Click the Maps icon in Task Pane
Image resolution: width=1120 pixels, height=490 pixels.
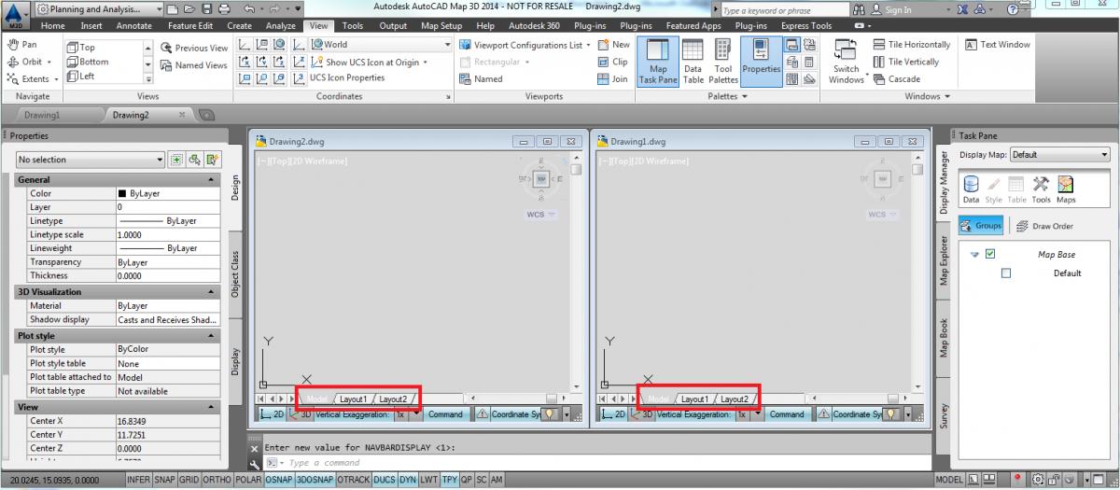pos(1065,189)
